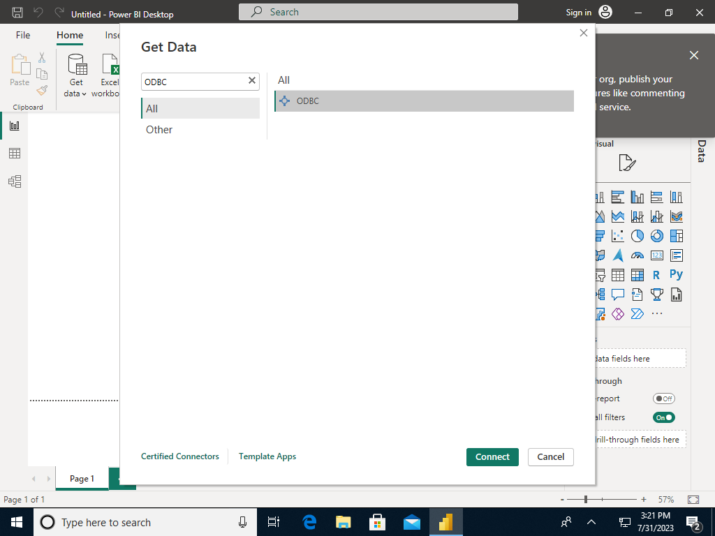Insert an R script visual

pyautogui.click(x=656, y=275)
